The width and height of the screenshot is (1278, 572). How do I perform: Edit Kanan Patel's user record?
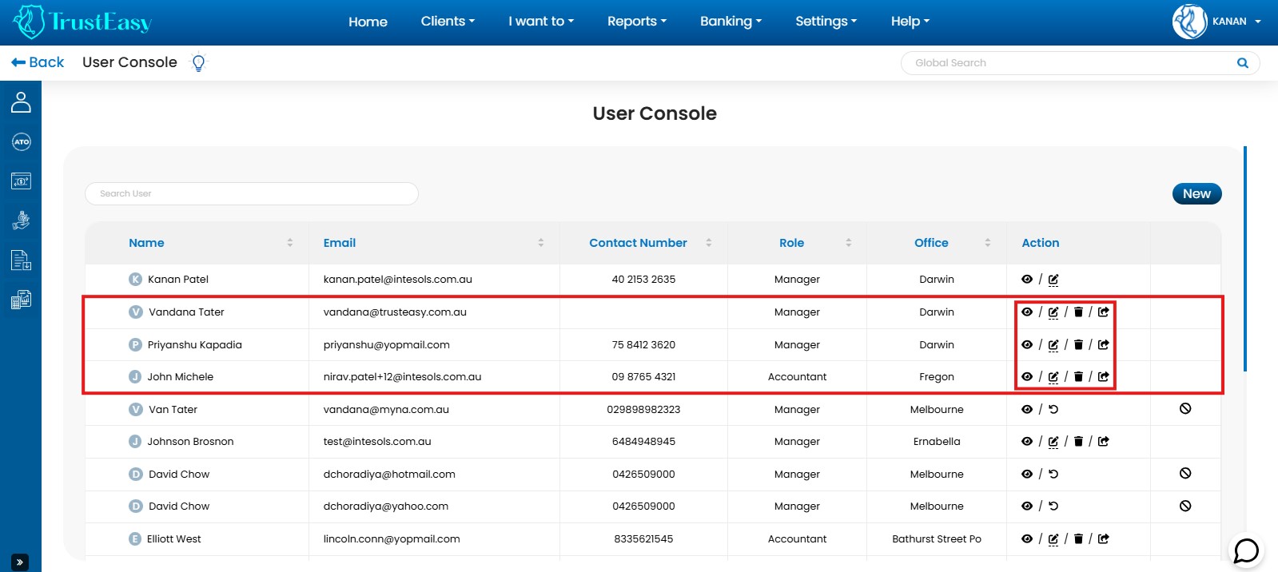[1053, 280]
